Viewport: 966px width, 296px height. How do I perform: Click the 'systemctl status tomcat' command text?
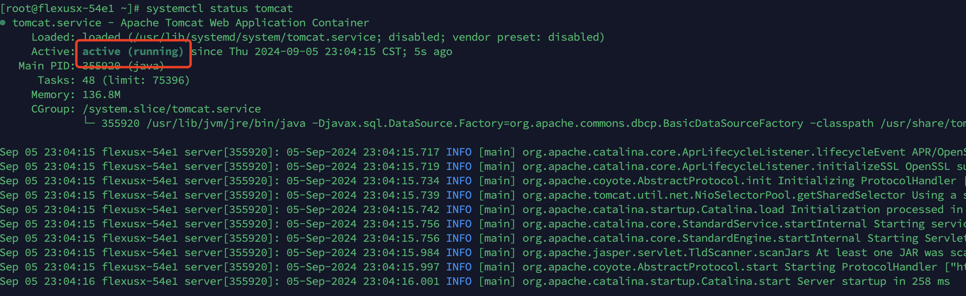click(219, 8)
